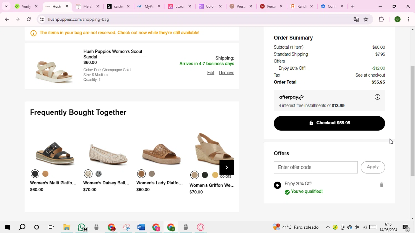Open the notification center icon
The image size is (415, 233).
click(406, 227)
